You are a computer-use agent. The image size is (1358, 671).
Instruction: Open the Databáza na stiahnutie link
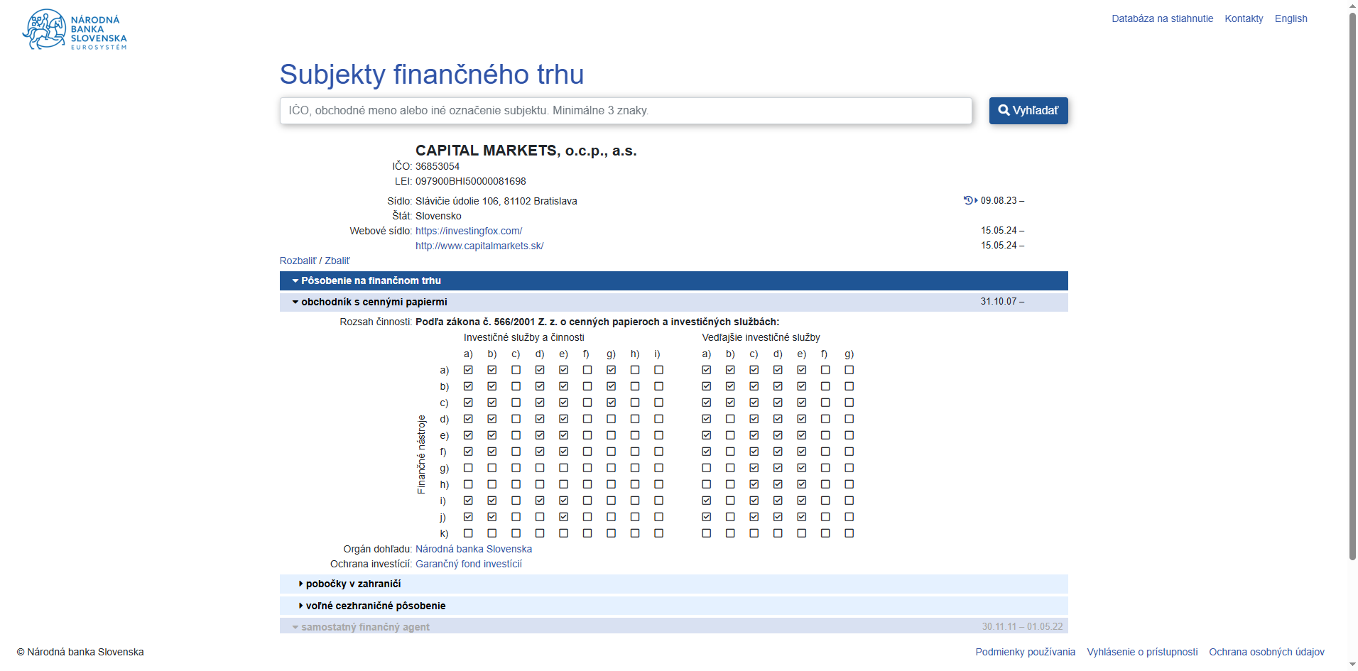coord(1162,18)
